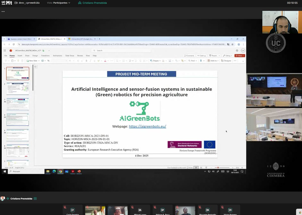Open the Editing mode dropdown
302x215 pixels.
[228, 56]
